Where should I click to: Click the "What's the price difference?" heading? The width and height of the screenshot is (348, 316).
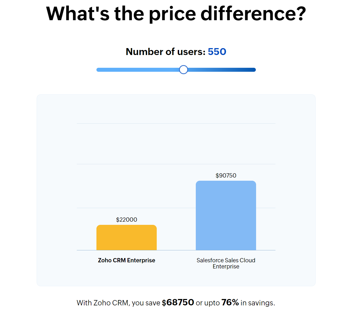point(176,14)
